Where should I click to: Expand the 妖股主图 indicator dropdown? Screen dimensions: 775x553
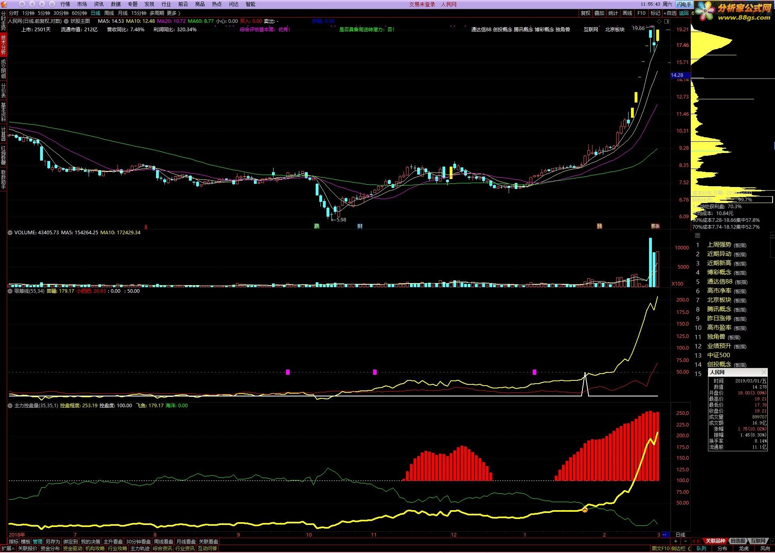pos(66,21)
